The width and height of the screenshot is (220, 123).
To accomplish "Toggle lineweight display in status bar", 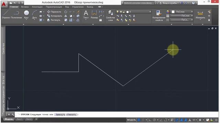I will [172, 120].
